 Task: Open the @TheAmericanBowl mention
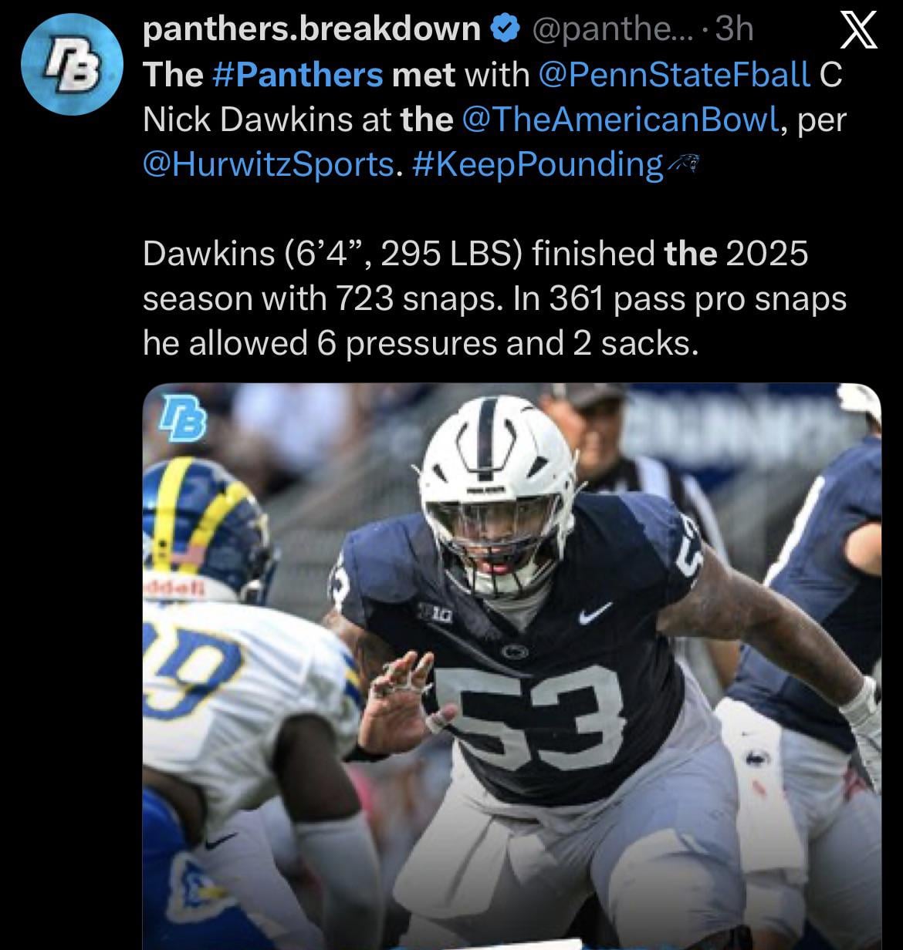coord(618,120)
